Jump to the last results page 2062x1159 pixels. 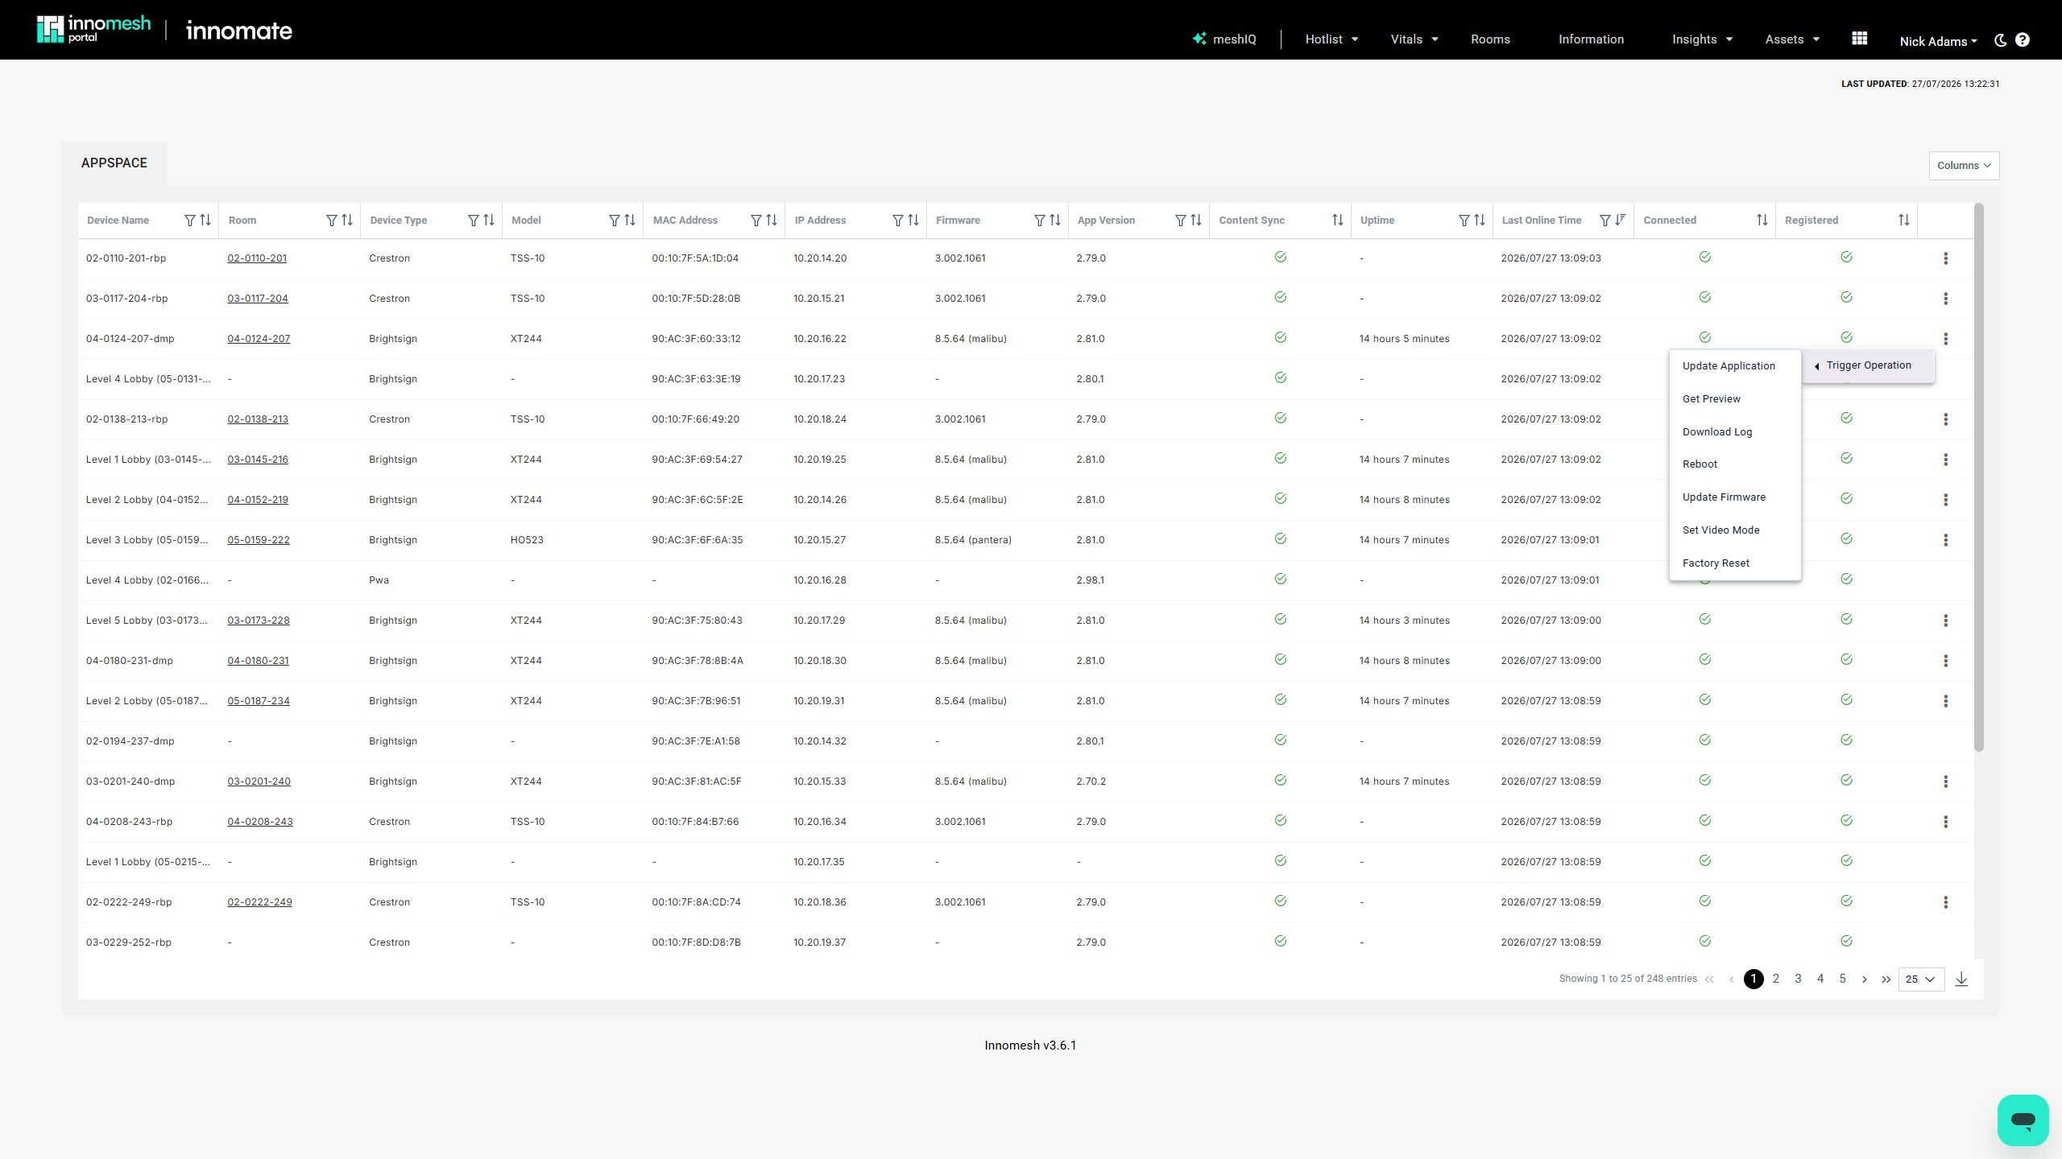[x=1886, y=980]
